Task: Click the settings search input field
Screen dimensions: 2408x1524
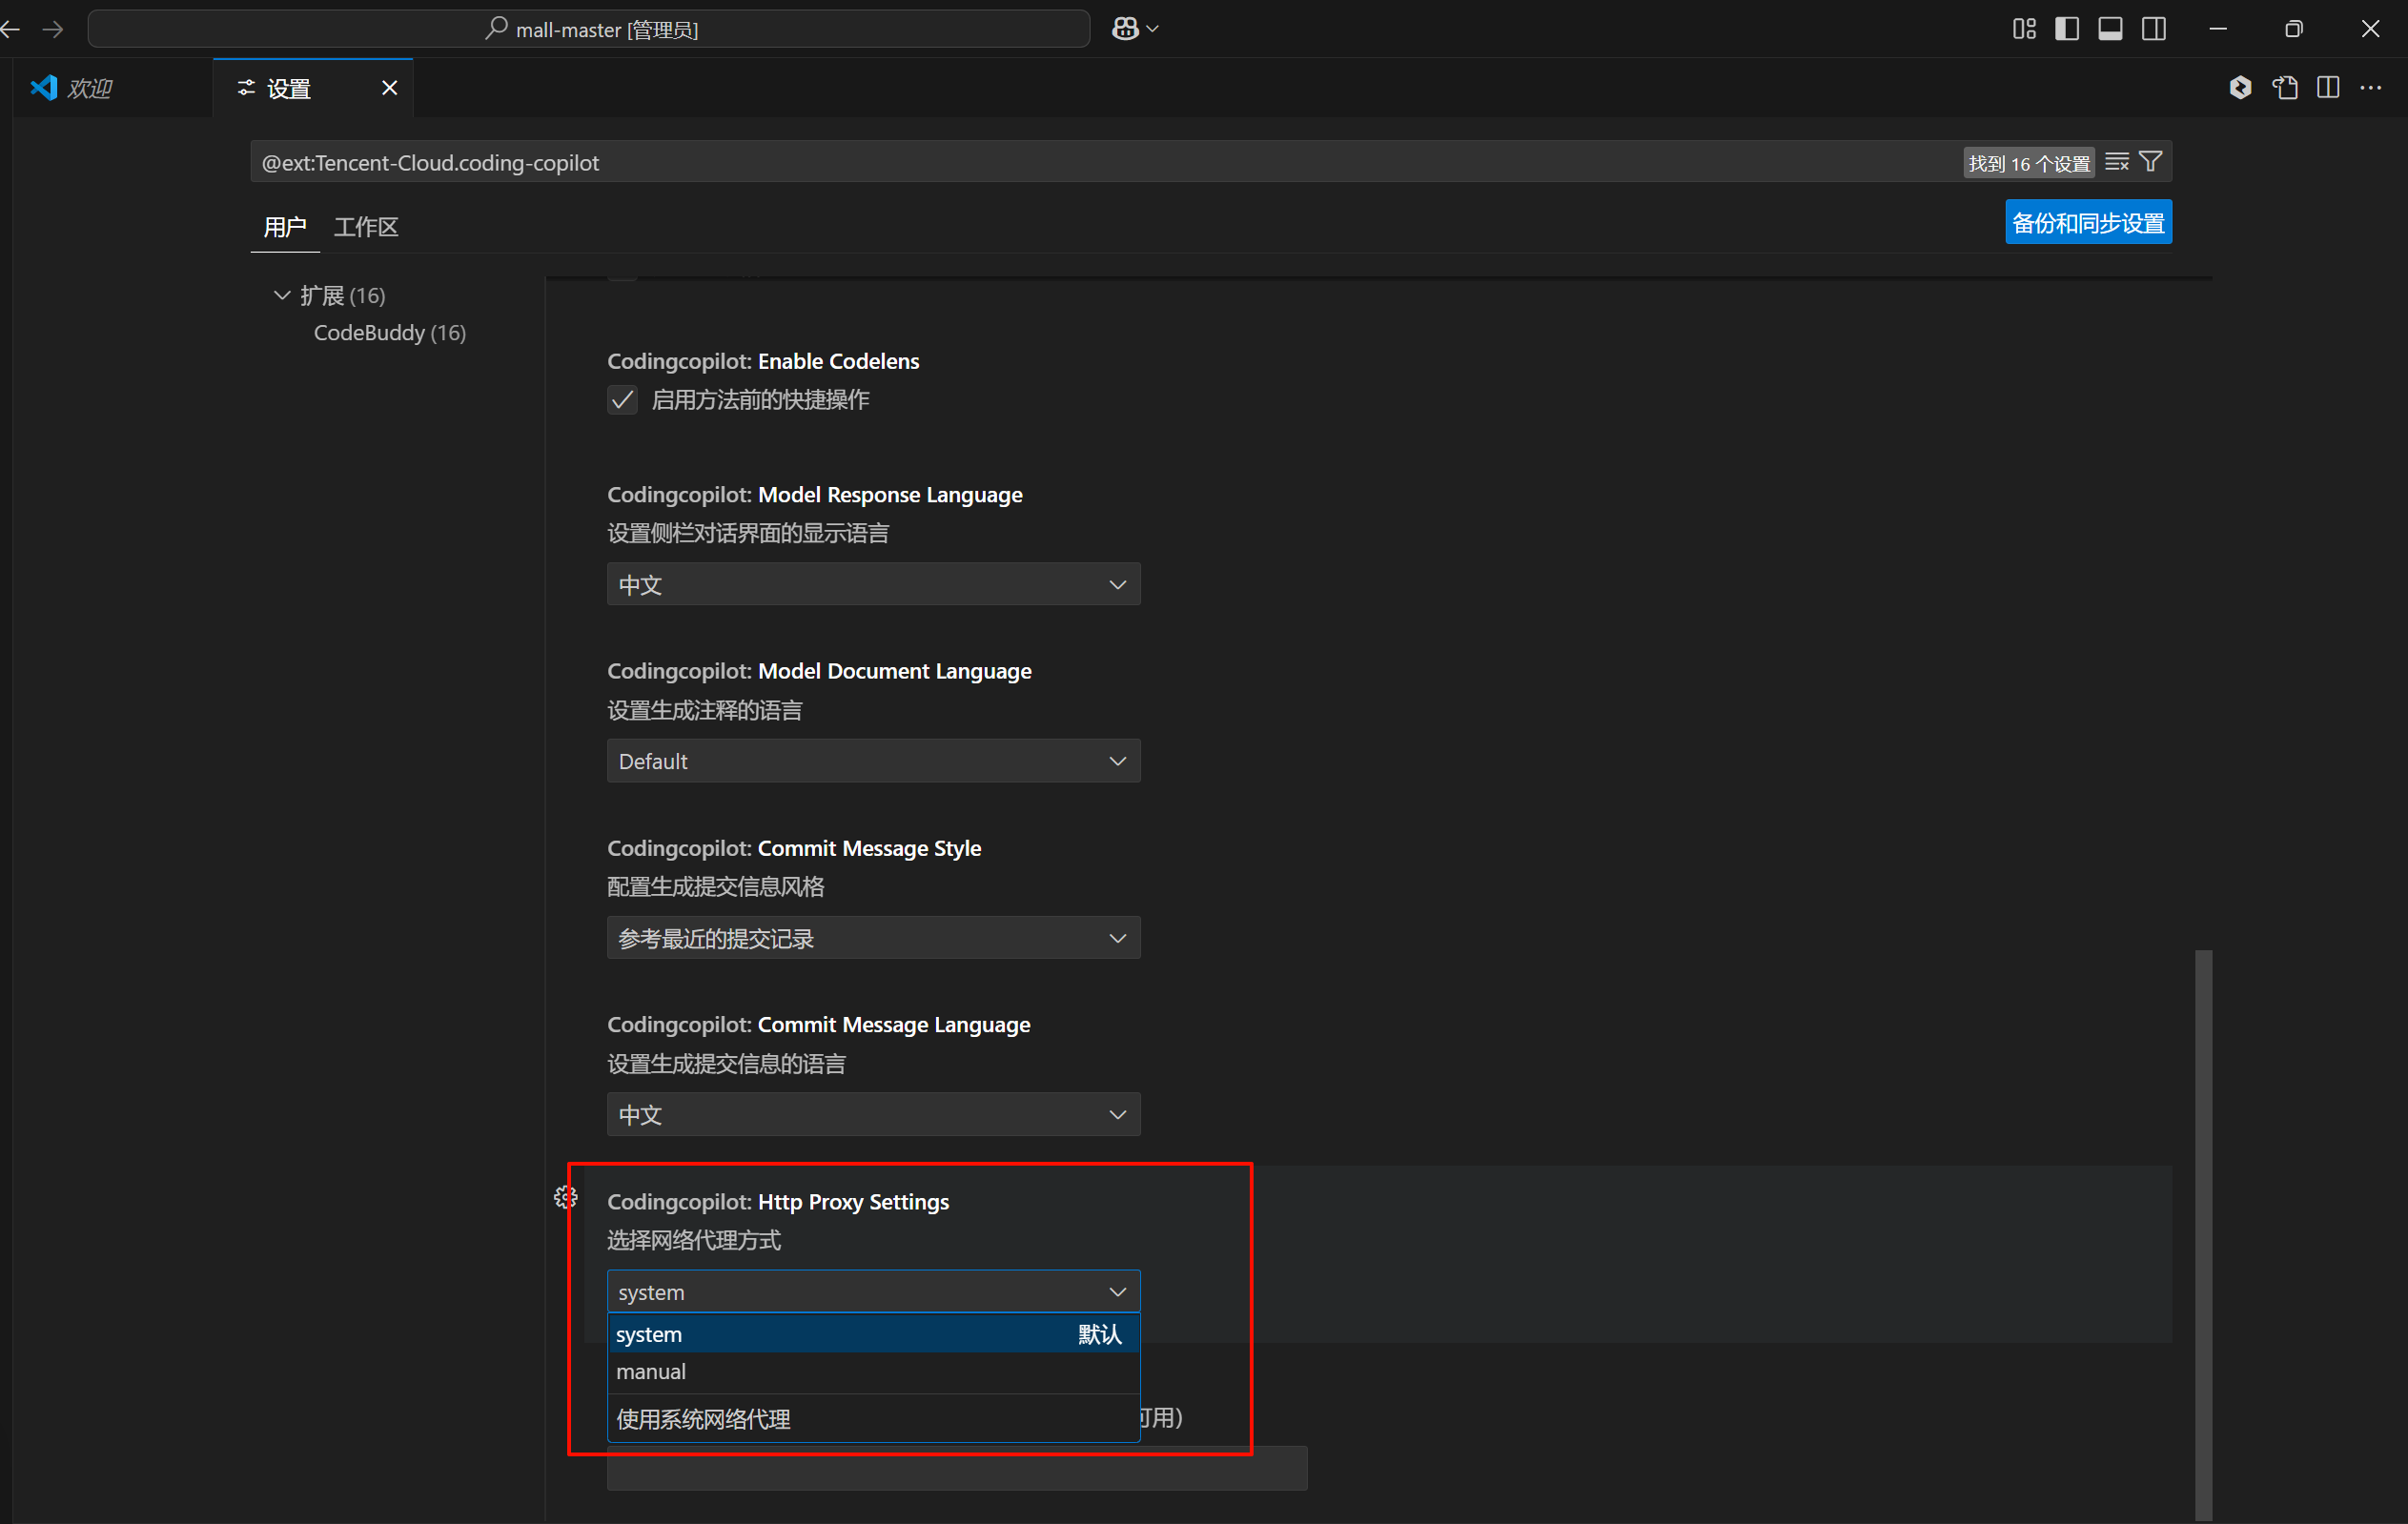Action: [x=1000, y=162]
